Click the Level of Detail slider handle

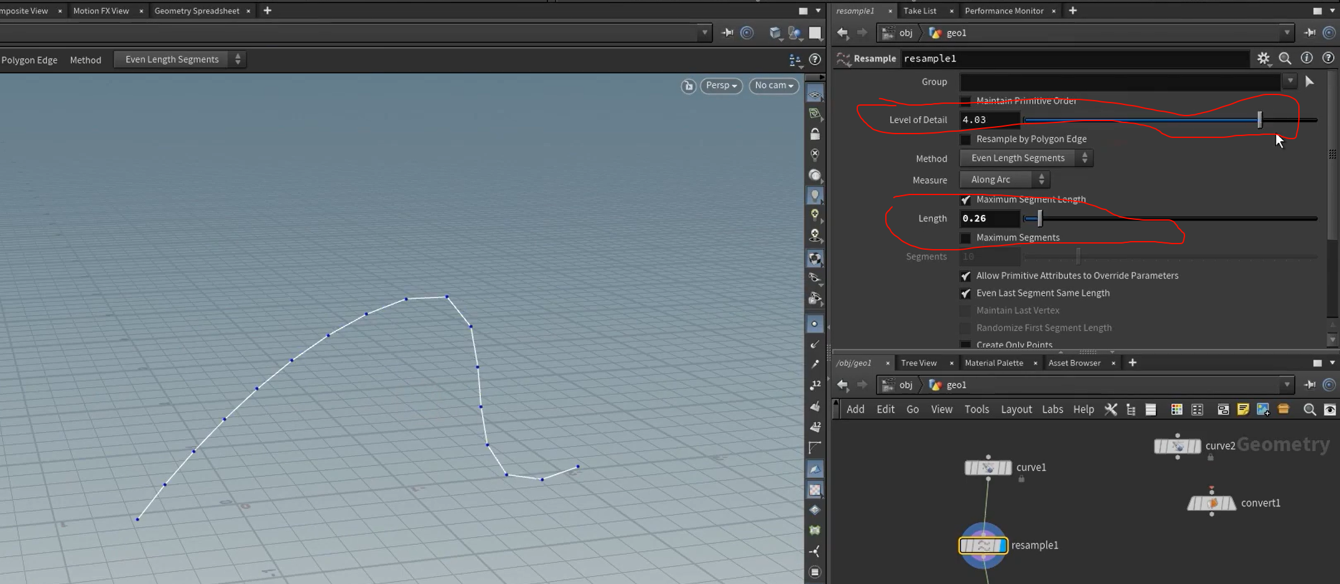pyautogui.click(x=1260, y=120)
